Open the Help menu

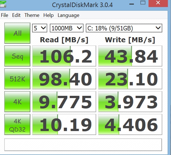coord(48,15)
